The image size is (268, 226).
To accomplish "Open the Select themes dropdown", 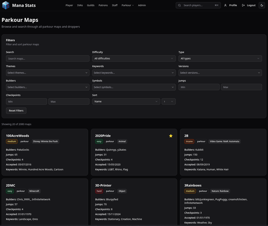I will tap(48, 73).
